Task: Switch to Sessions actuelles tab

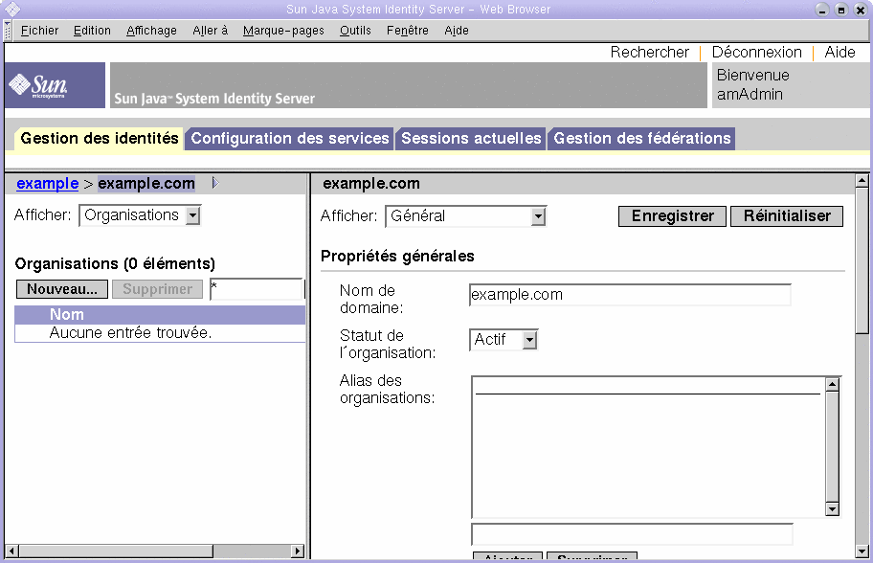Action: tap(471, 138)
